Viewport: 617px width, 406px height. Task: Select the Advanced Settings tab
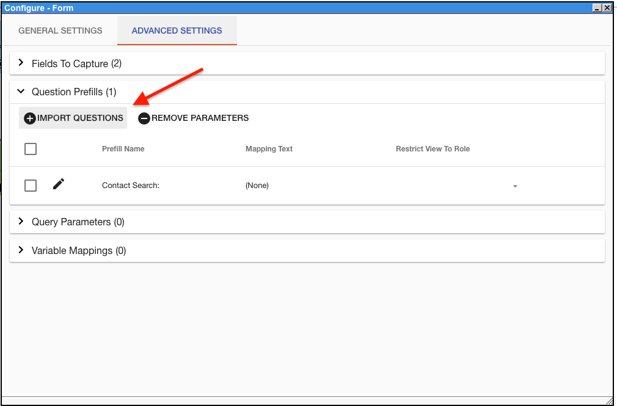pyautogui.click(x=177, y=31)
